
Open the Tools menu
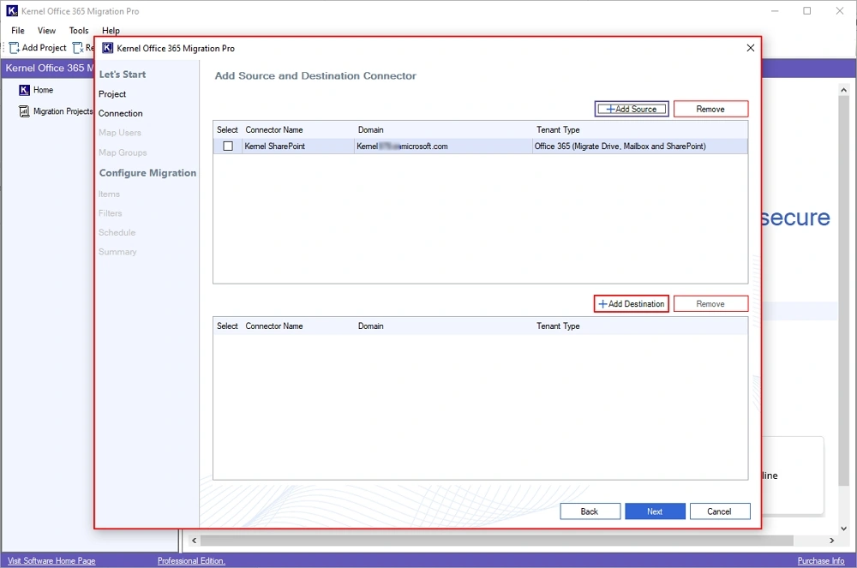pyautogui.click(x=78, y=30)
